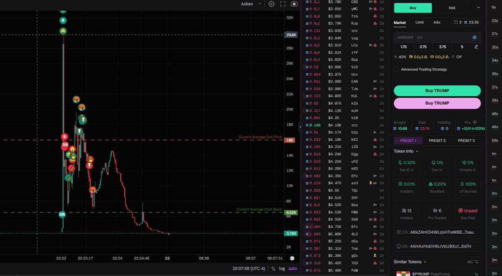Click the SOL icon in amount field
Screen dimensions: 502x276
coord(474,37)
